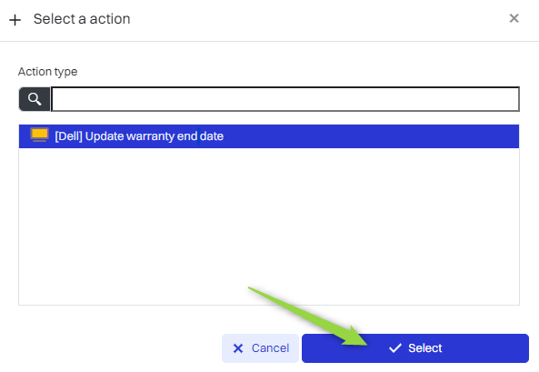Viewport: 539px width, 372px height.
Task: Dismiss dialog using top-right X icon
Action: (x=514, y=18)
